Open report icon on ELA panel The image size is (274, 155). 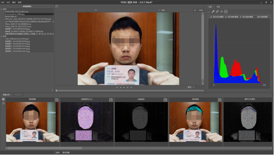tap(111, 100)
